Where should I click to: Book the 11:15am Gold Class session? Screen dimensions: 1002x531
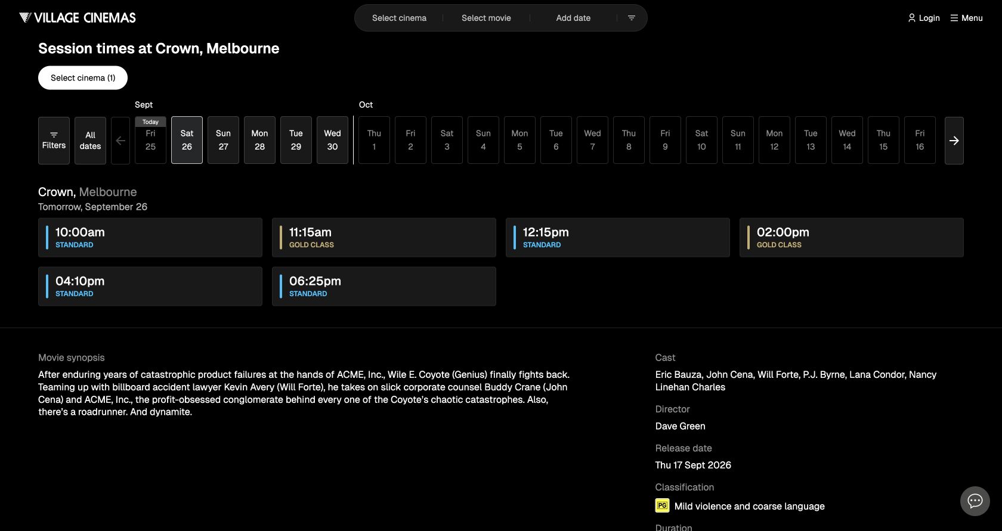point(384,238)
